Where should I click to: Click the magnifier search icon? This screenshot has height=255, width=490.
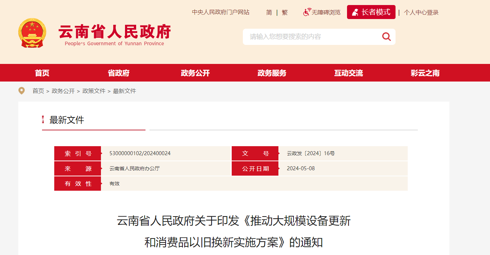(386, 37)
